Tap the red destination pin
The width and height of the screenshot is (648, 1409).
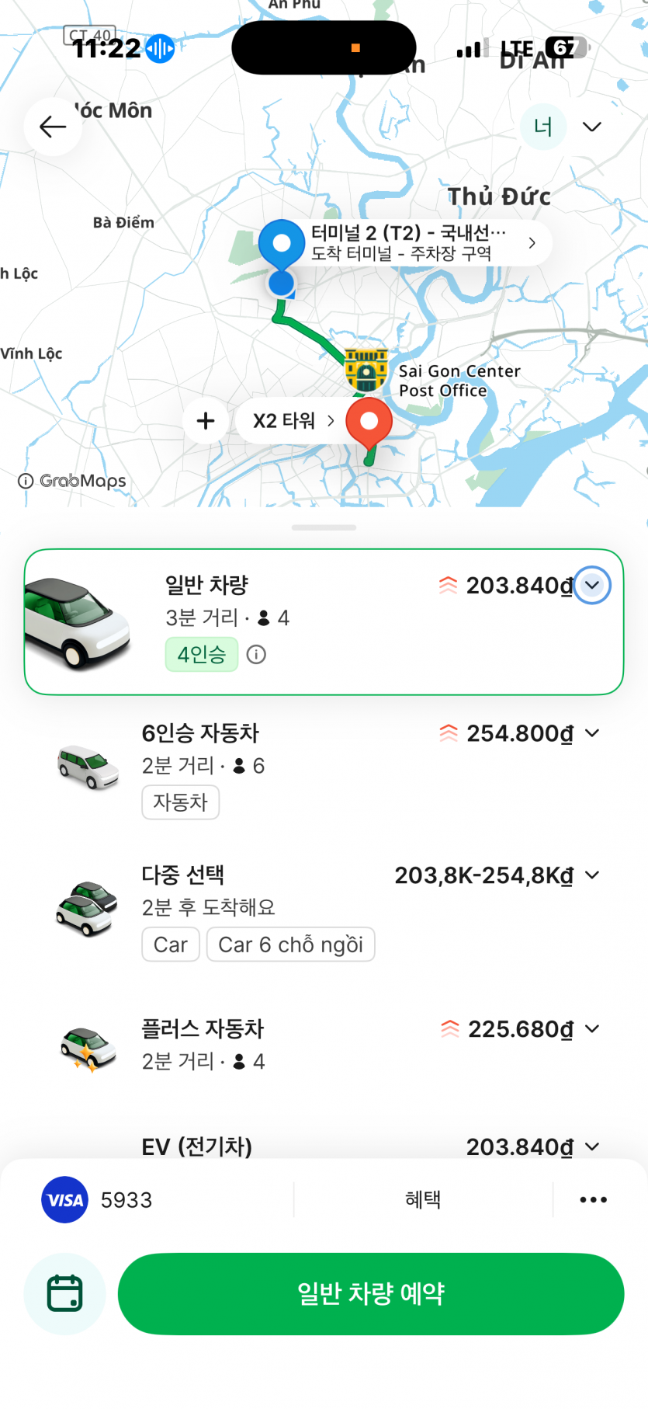[369, 423]
